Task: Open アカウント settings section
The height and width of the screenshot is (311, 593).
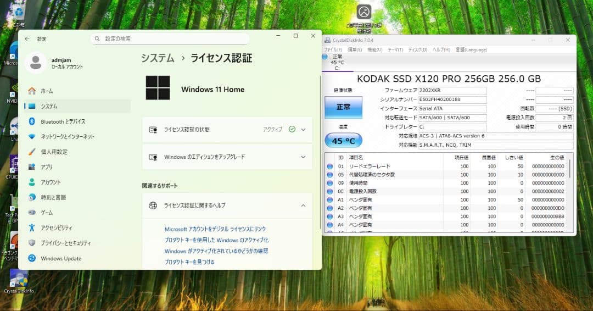Action: pyautogui.click(x=77, y=182)
